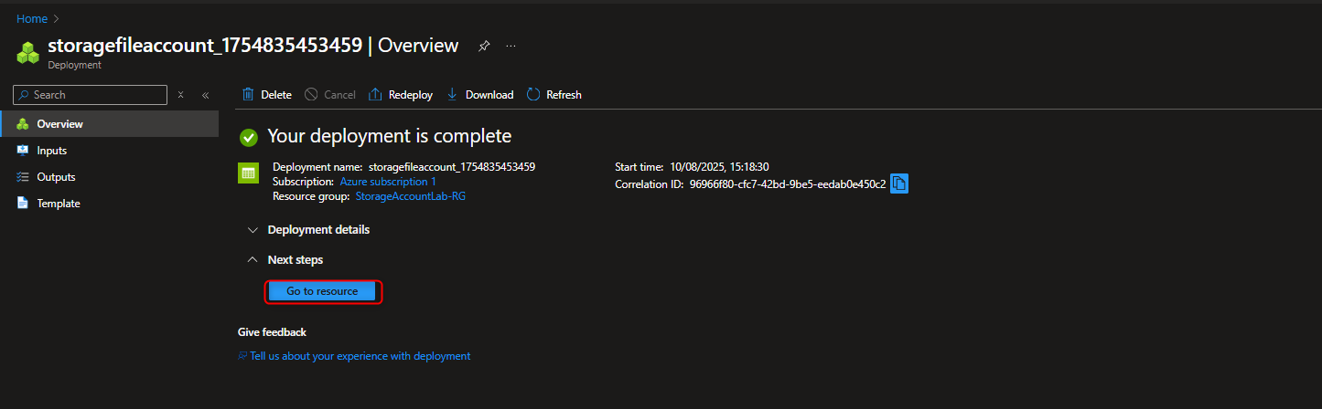Delete the deployment from the toolbar
Viewport: 1322px width, 409px height.
click(x=267, y=95)
